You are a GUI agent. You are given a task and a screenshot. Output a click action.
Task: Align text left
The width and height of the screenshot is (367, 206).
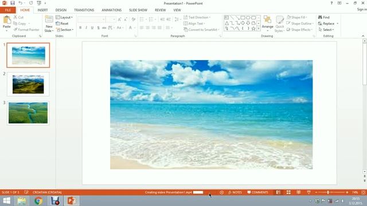tap(142, 28)
